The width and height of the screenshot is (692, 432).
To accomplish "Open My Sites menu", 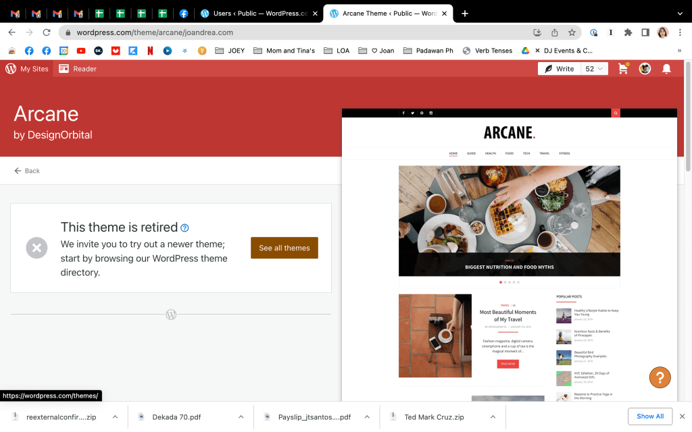I will [x=28, y=69].
